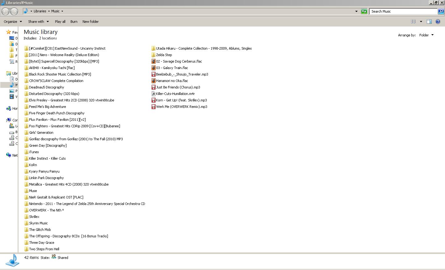The width and height of the screenshot is (445, 270).
Task: Expand the arrow before Libraries in address bar
Action: tap(31, 11)
